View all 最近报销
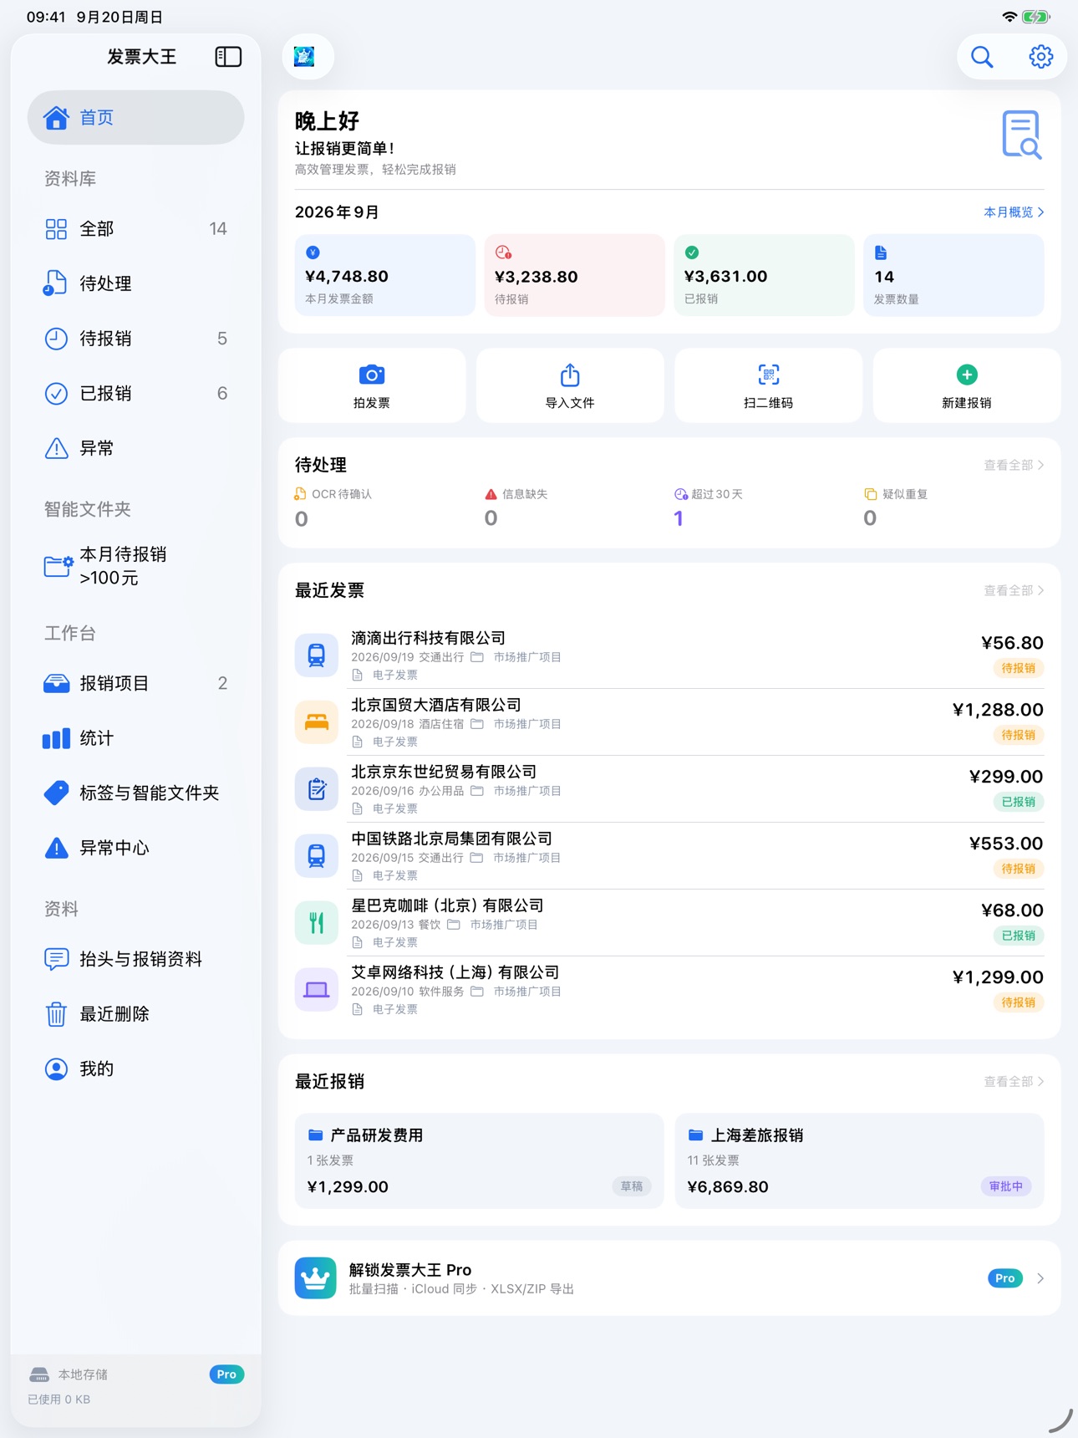 click(1014, 1081)
